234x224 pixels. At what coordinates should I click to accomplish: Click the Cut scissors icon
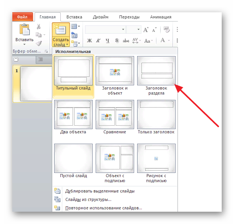pos(39,27)
